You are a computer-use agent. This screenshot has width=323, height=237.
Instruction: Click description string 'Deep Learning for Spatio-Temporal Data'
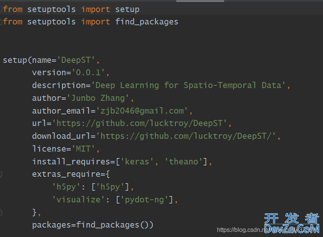point(188,85)
